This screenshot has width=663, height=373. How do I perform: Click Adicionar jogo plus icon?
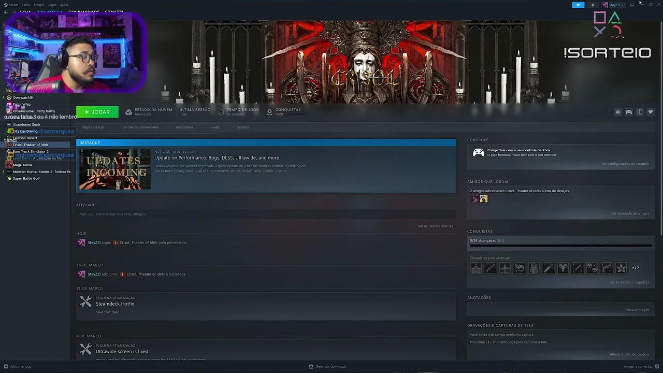click(6, 366)
